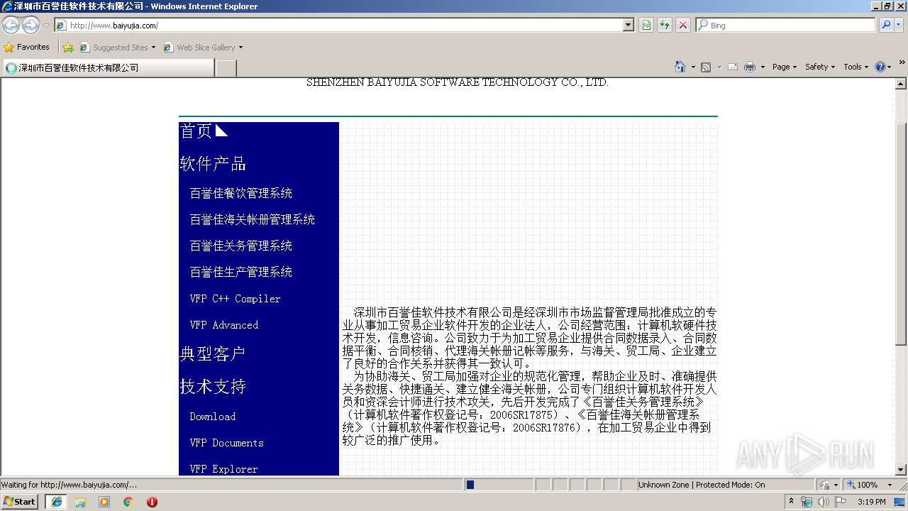Click the Read Mail icon
Screen dimensions: 908x511
[x=733, y=67]
